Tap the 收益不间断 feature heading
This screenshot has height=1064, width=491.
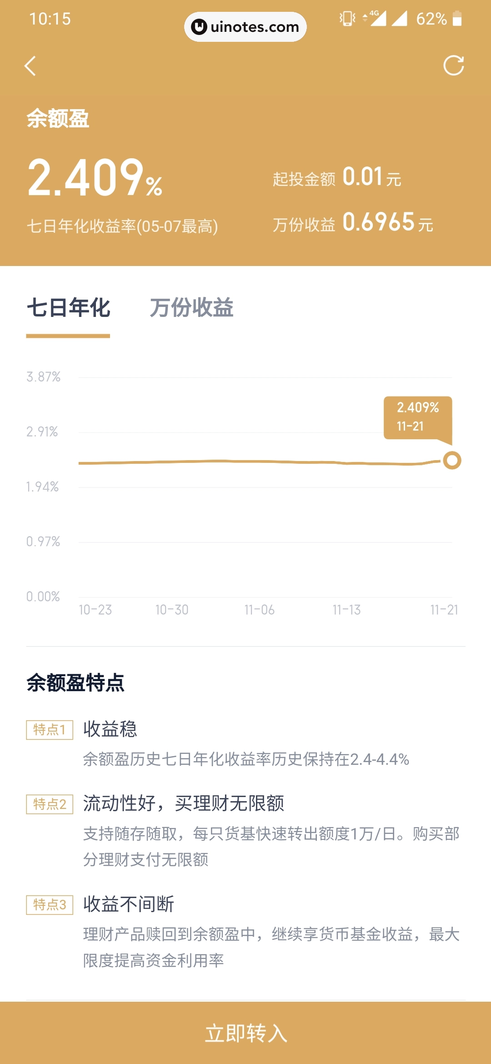pos(129,904)
